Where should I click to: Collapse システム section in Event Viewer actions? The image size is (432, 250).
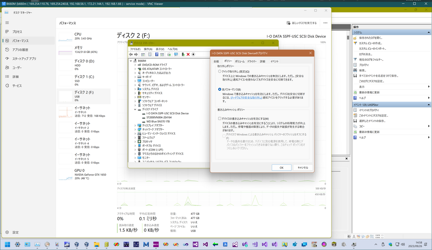tap(428, 32)
